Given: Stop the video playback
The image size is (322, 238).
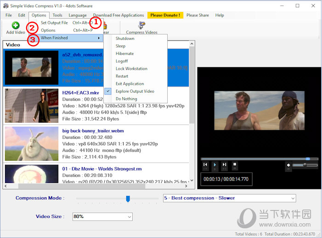Looking at the screenshot, I should [x=235, y=164].
